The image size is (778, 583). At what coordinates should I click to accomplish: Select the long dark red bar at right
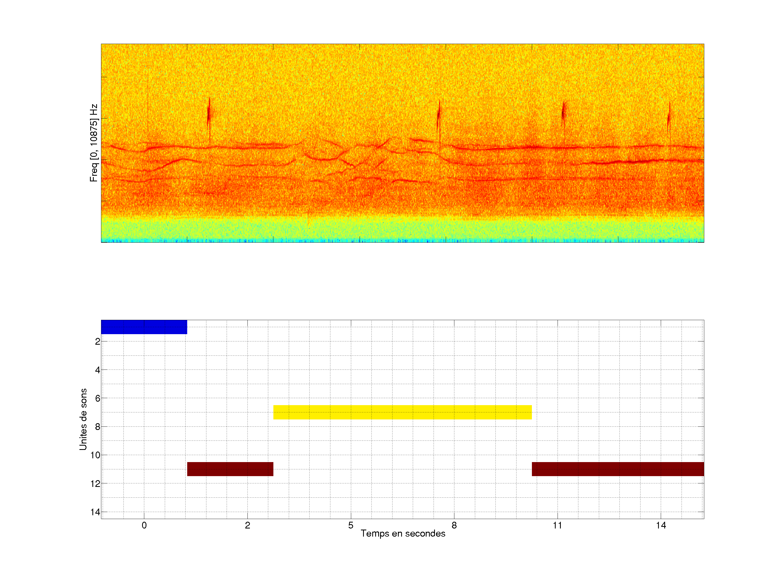618,469
